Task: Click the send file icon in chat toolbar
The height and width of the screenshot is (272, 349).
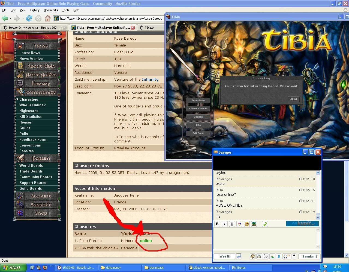Action: pyautogui.click(x=259, y=256)
